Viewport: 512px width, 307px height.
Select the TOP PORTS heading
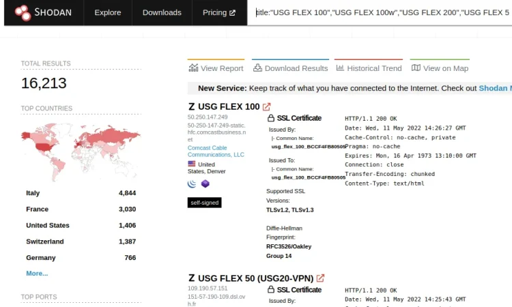point(39,297)
